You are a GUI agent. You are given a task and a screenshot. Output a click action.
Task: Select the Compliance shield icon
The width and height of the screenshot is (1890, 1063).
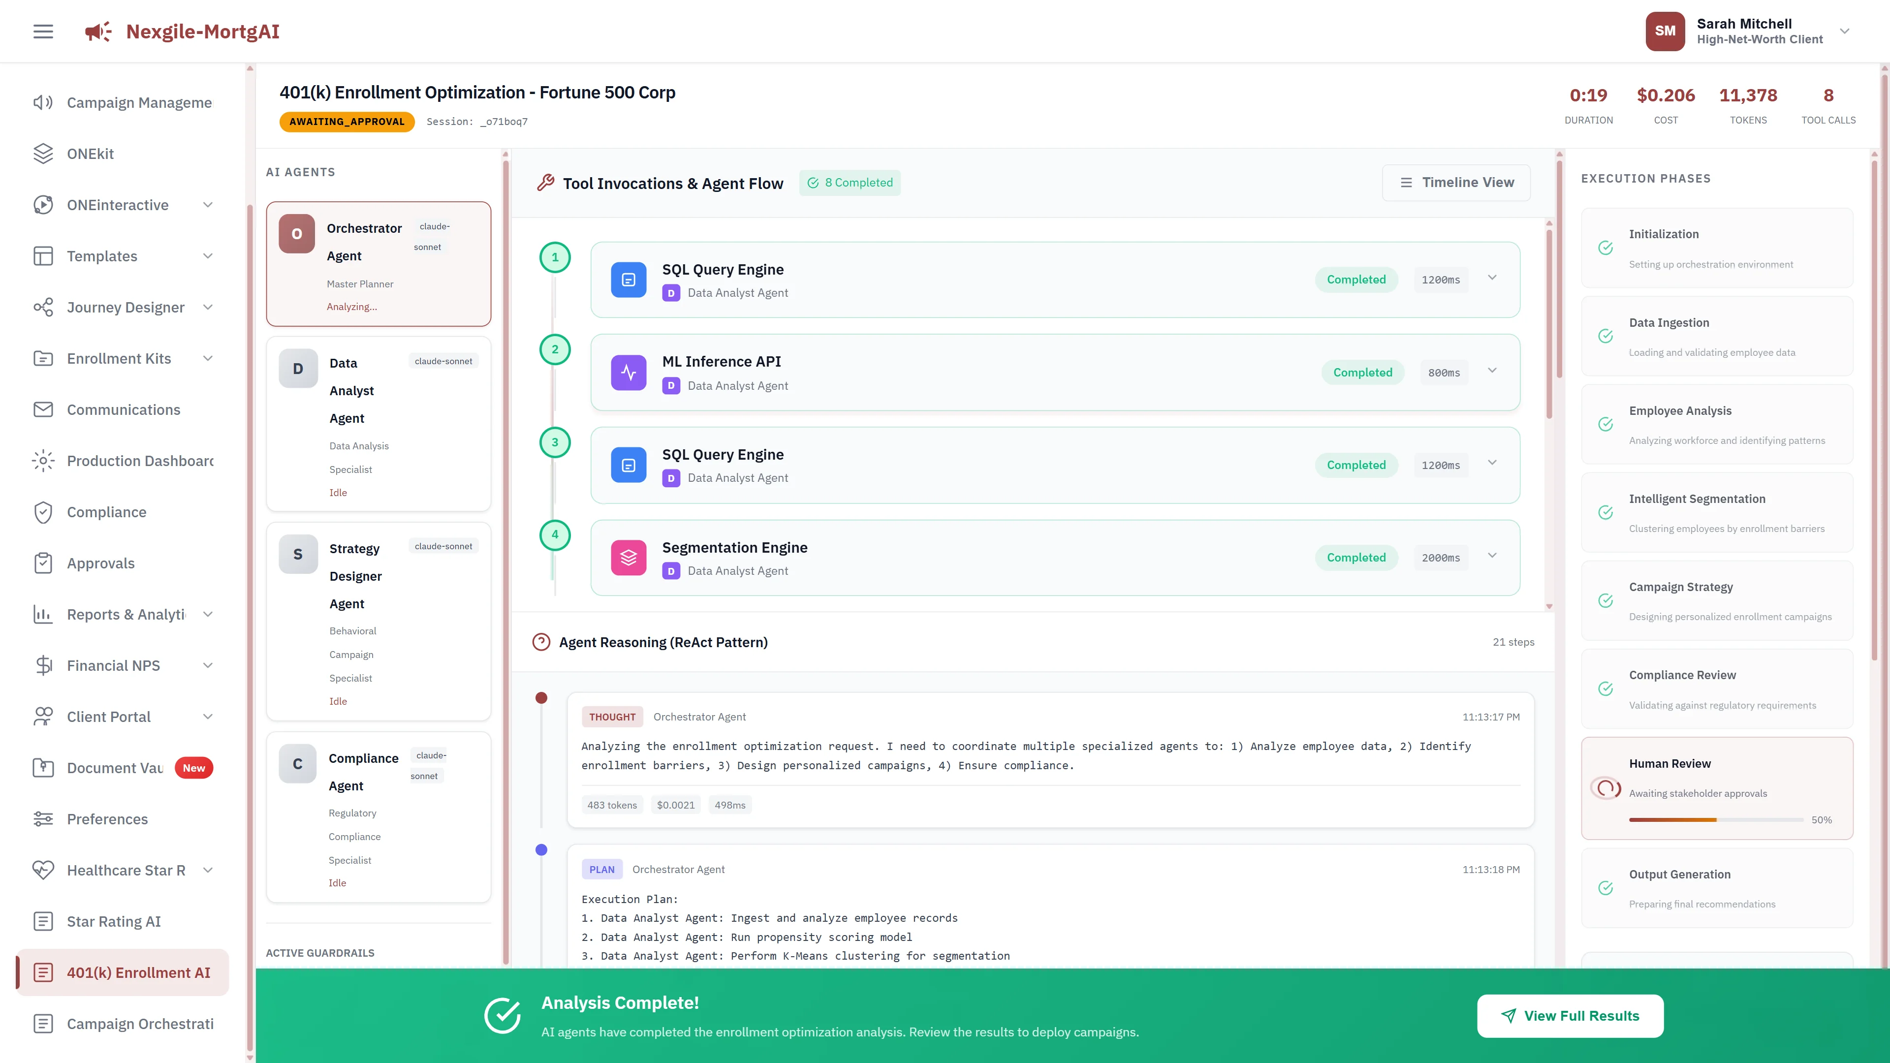[x=42, y=512]
